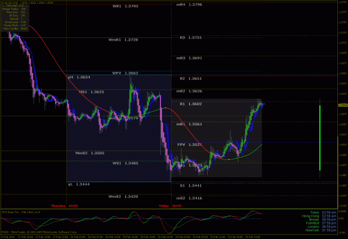Click the Thursday (GMT) day separator label
This screenshot has width=348, height=239.
coord(65,206)
